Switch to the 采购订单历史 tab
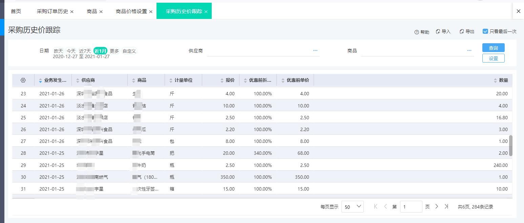The width and height of the screenshot is (524, 223). click(53, 11)
